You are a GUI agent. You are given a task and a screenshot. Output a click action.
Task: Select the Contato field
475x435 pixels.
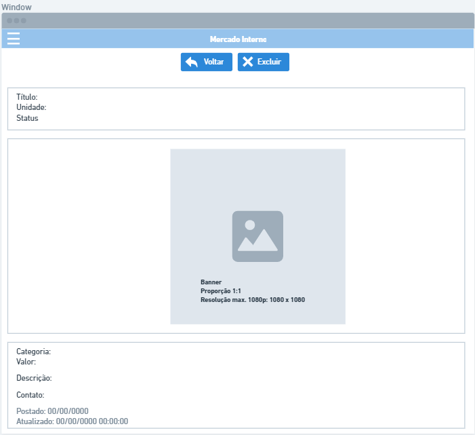pos(30,395)
